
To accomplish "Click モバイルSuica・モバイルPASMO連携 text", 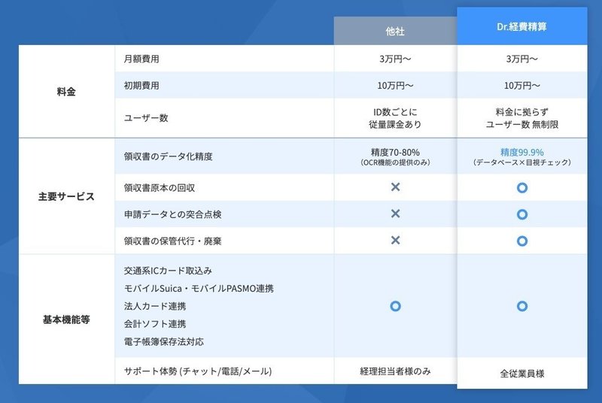I will 199,289.
